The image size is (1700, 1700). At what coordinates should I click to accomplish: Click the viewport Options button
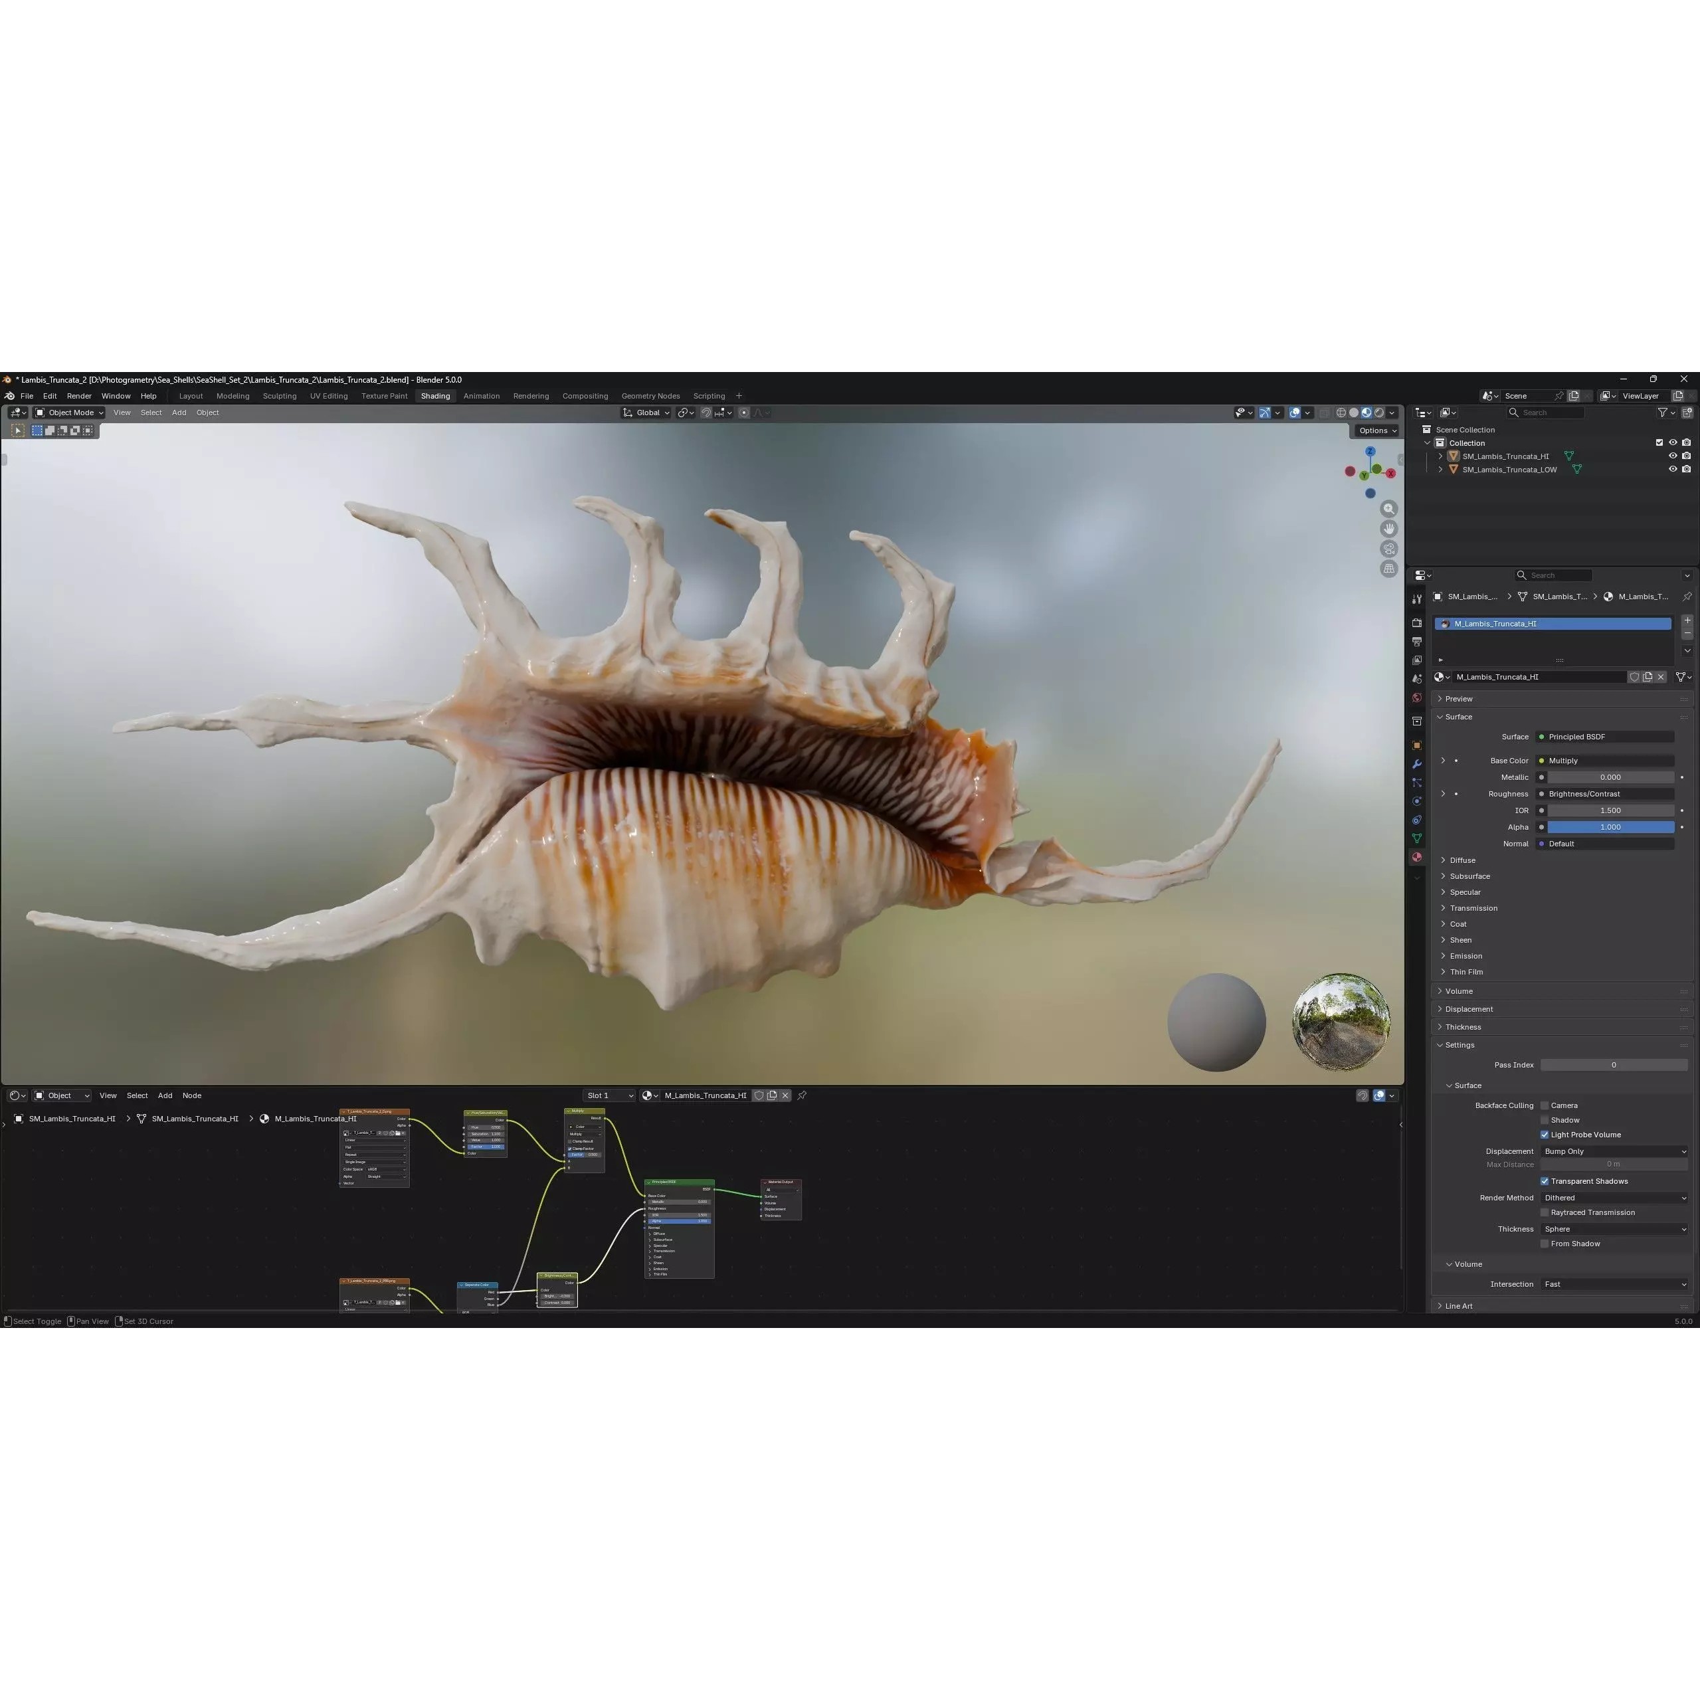click(1376, 430)
